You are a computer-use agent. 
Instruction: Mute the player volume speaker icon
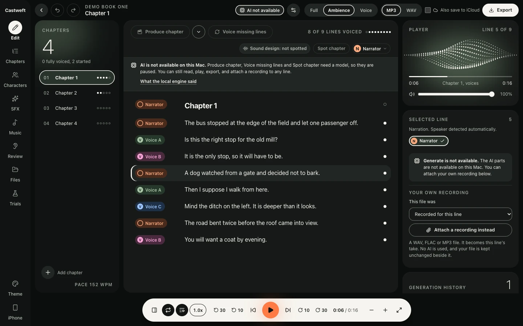412,94
